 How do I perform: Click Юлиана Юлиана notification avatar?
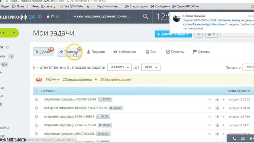177,18
